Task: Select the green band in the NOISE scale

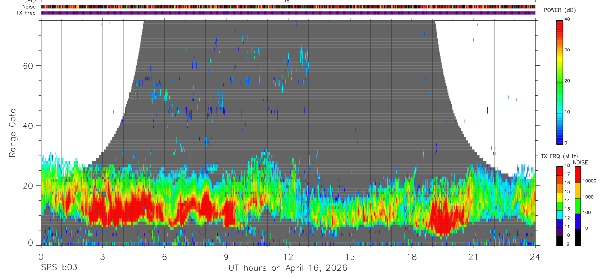Action: 577,205
